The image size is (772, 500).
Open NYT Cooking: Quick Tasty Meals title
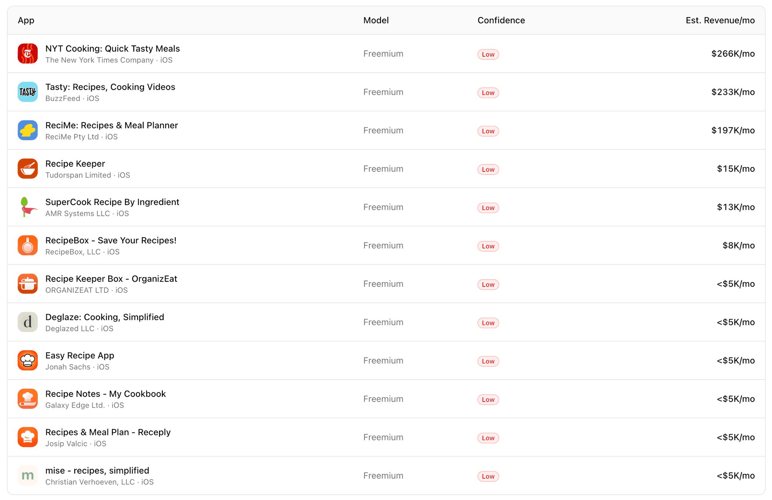click(x=113, y=49)
